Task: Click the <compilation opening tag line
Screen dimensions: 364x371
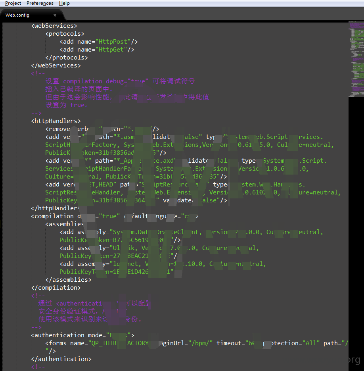Action: (x=115, y=216)
